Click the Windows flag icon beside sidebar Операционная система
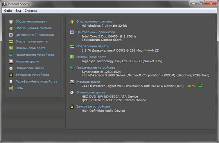 click(x=11, y=28)
